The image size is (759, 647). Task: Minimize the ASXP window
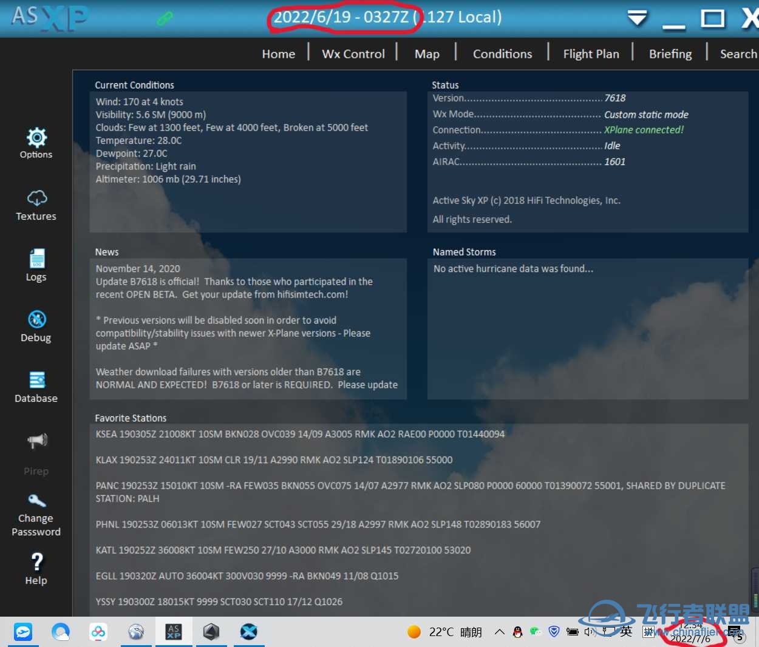click(x=673, y=27)
